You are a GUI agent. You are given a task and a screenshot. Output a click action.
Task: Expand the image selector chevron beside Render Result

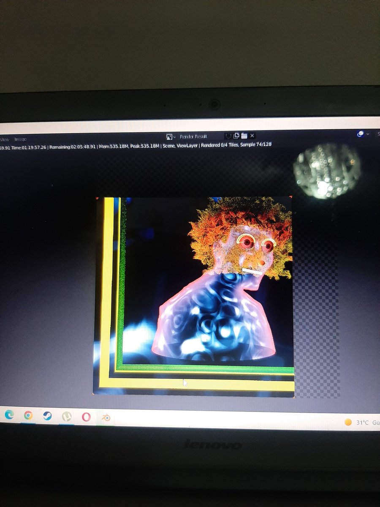(175, 136)
